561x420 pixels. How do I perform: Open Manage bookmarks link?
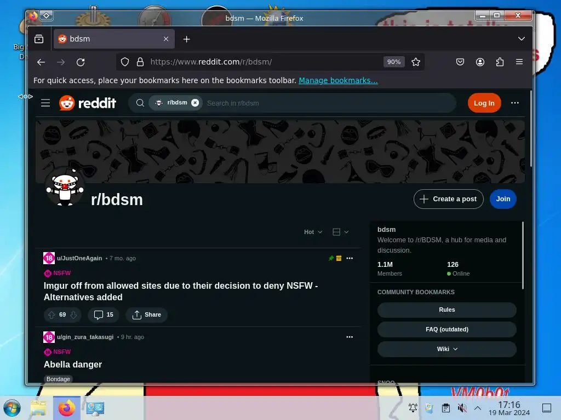338,80
